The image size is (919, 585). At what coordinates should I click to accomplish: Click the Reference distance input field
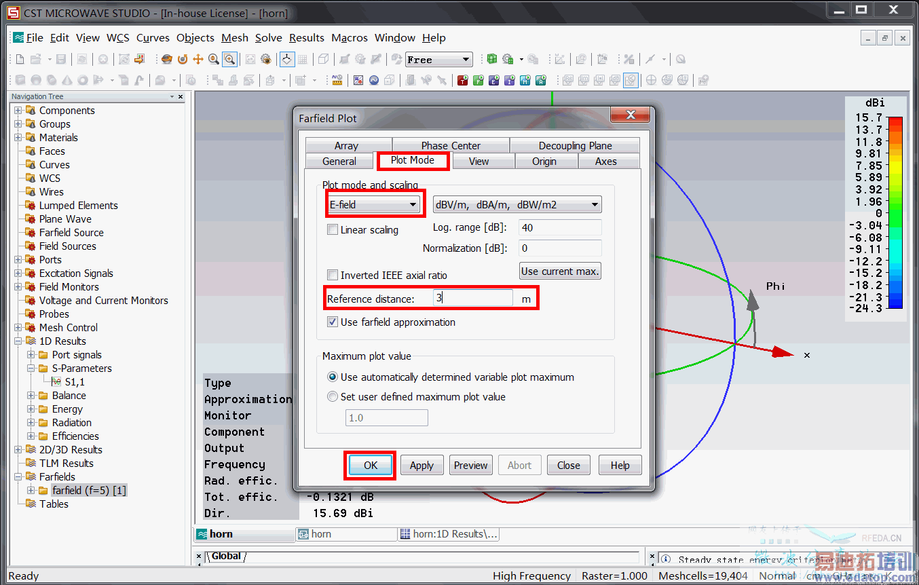(473, 299)
